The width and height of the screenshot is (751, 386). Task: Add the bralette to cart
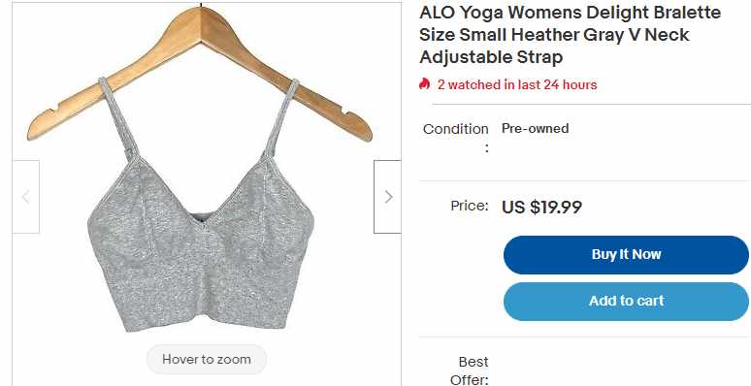626,302
